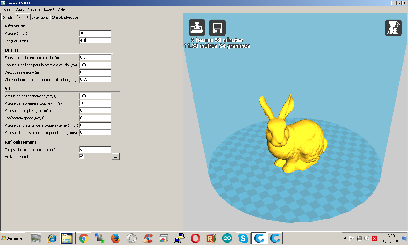
Task: Open the Aide menu
Action: coord(62,9)
